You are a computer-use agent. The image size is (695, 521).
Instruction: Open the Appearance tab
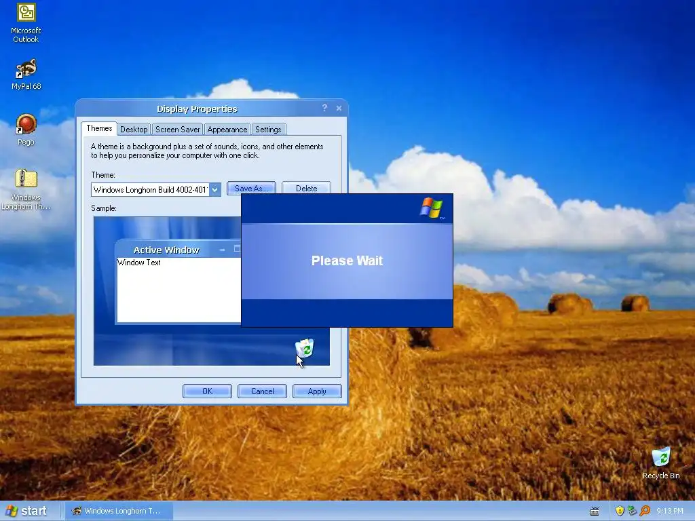click(227, 130)
